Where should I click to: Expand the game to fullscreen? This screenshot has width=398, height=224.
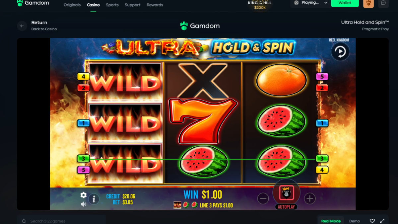(x=382, y=221)
